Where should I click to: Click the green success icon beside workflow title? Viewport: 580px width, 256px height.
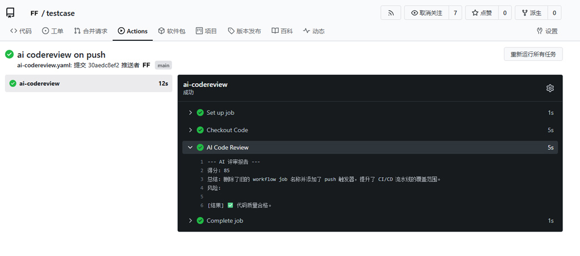coord(9,55)
